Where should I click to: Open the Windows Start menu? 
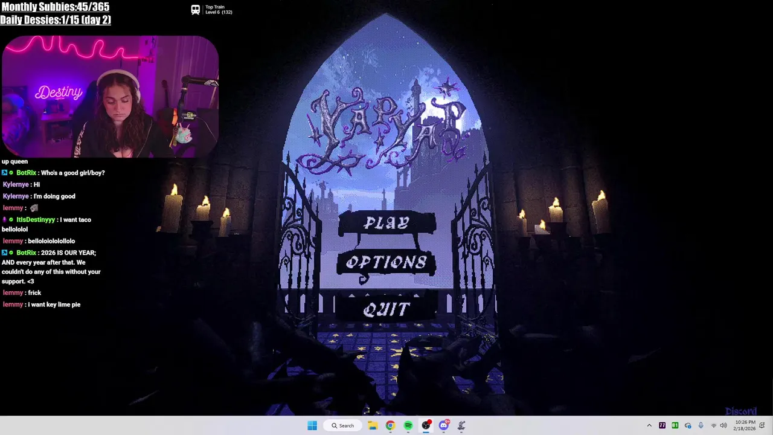point(312,425)
